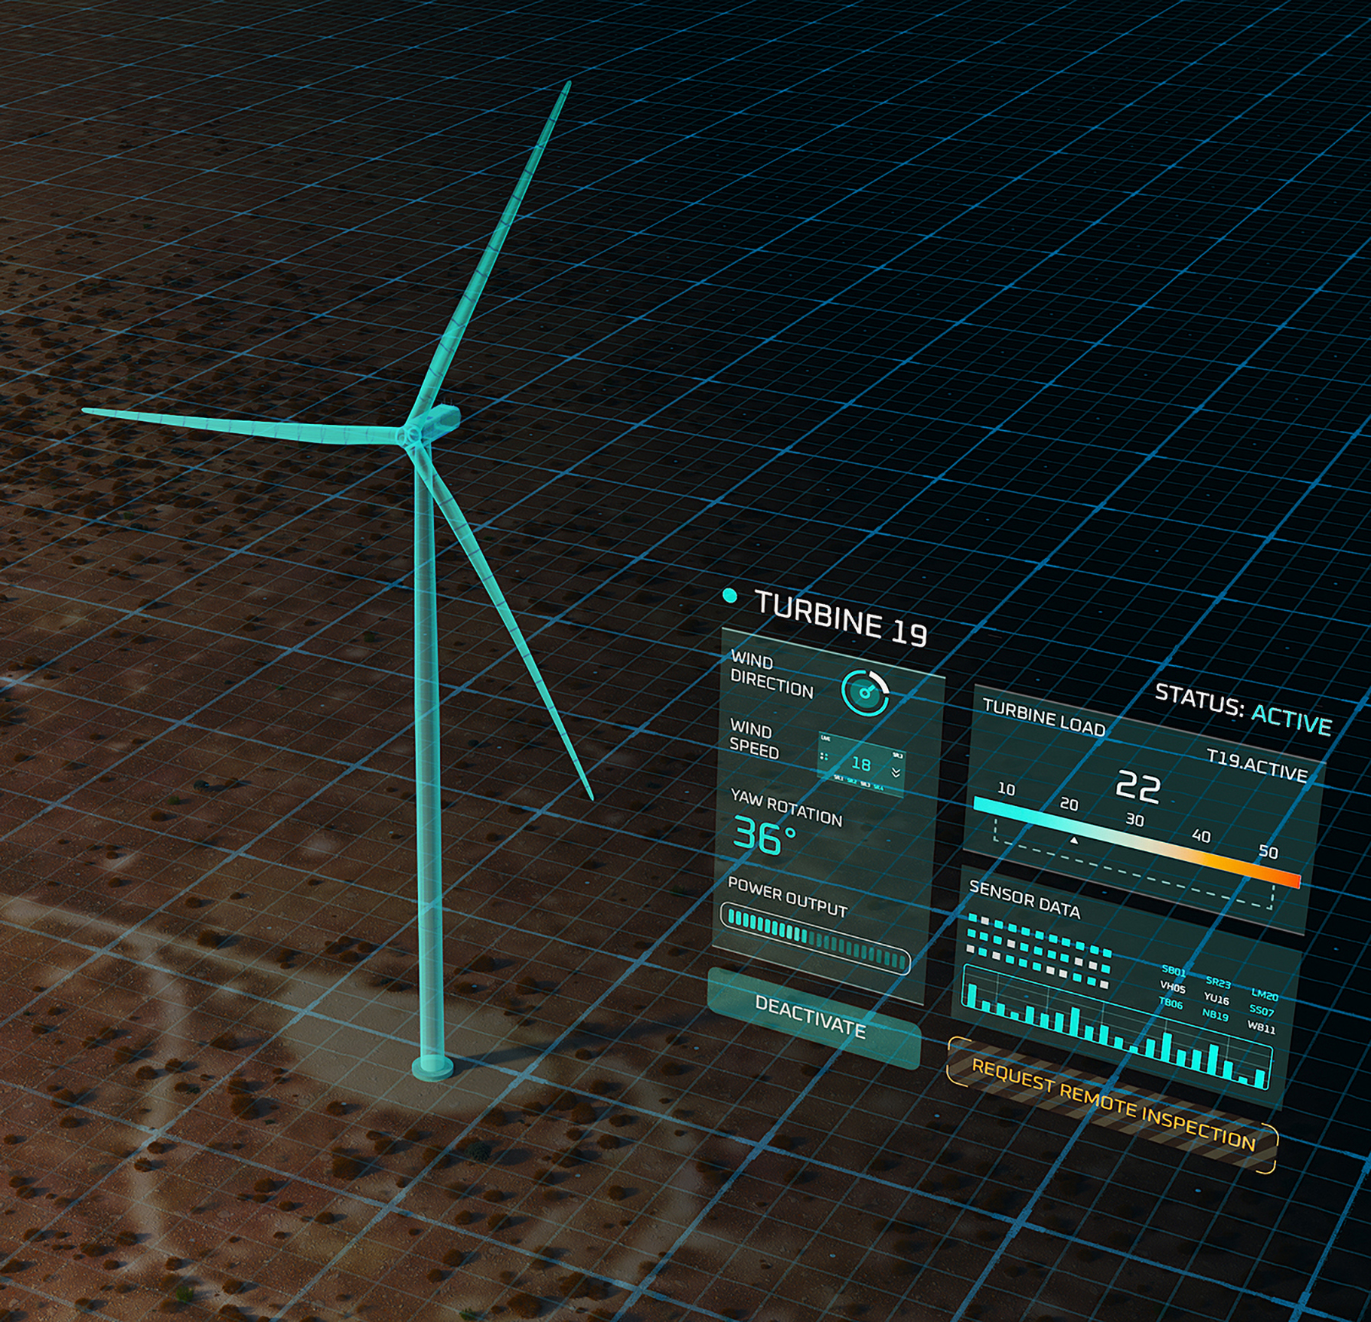1371x1322 pixels.
Task: Select sensor code SB01
Action: 1174,971
